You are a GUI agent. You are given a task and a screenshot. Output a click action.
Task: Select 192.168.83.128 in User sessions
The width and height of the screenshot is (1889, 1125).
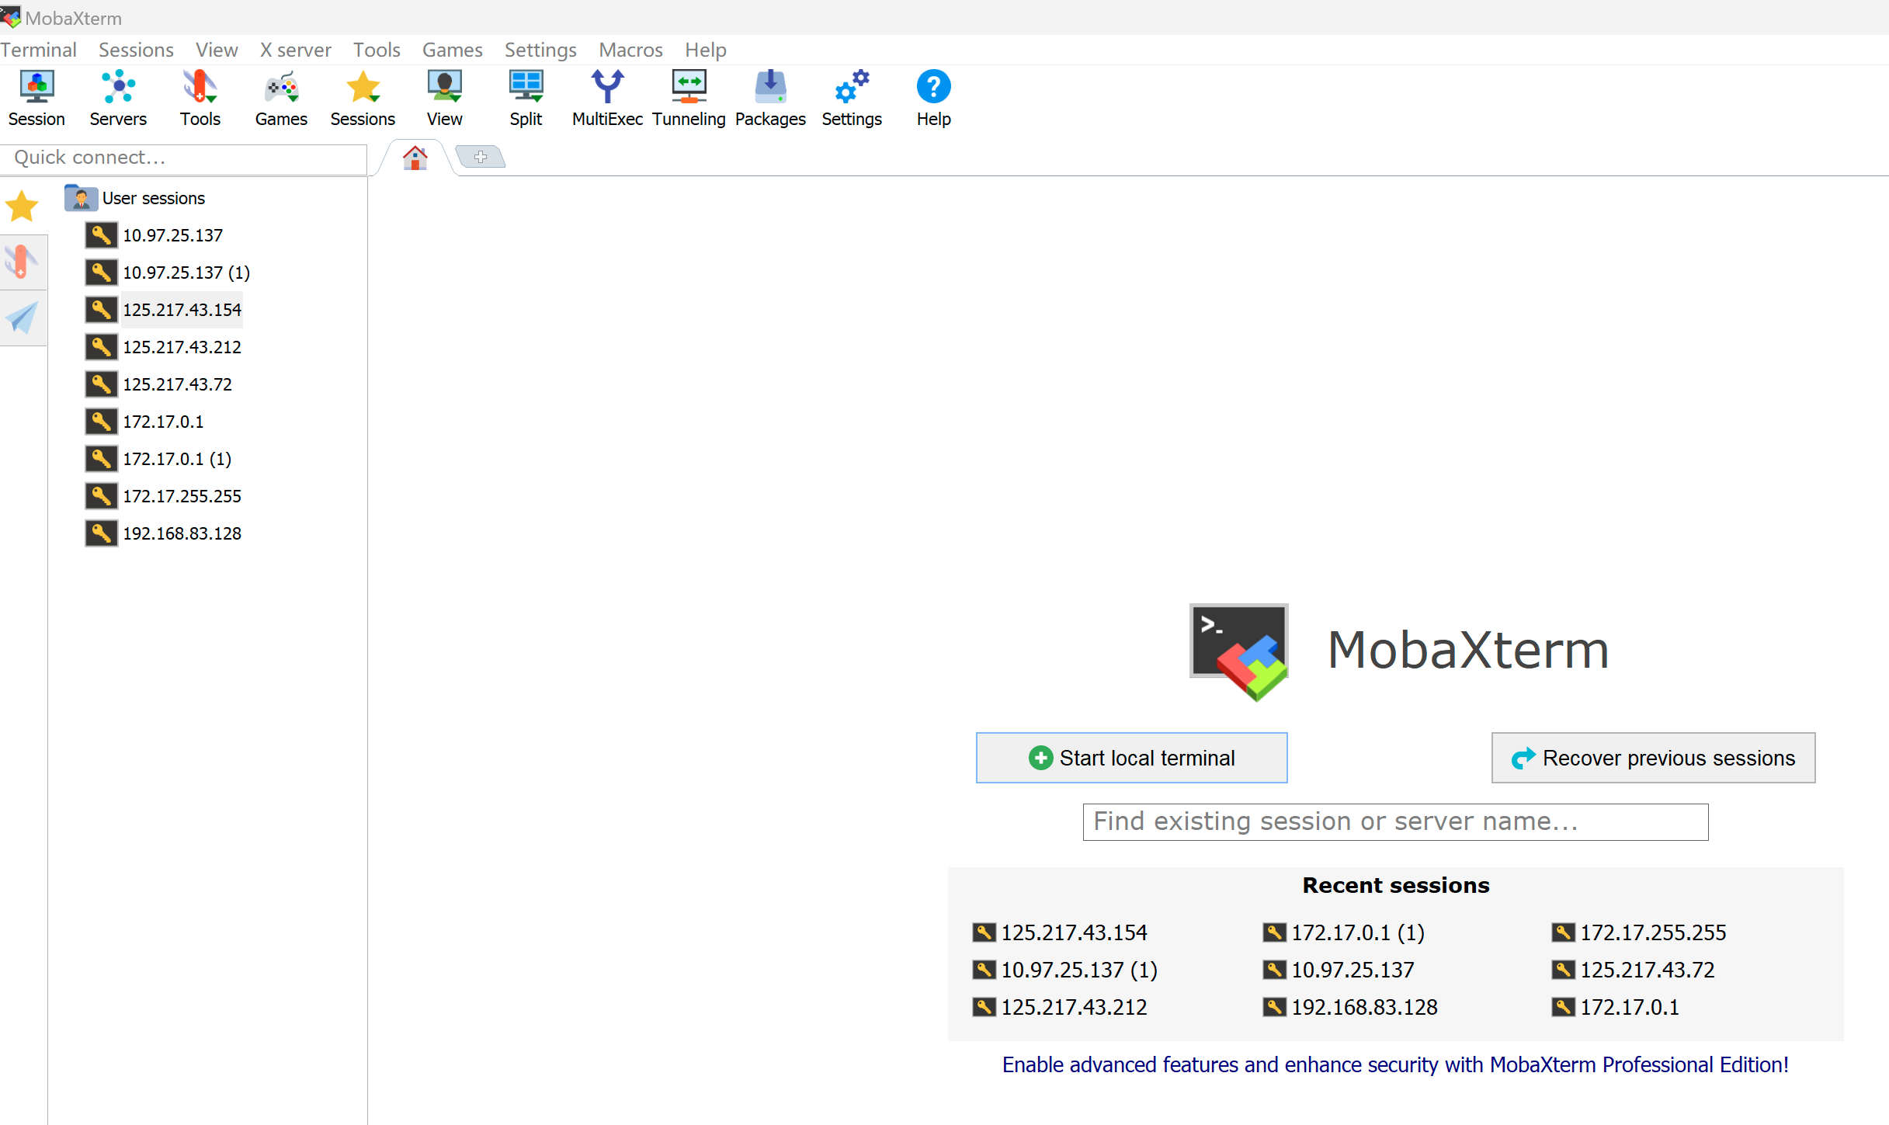[182, 533]
